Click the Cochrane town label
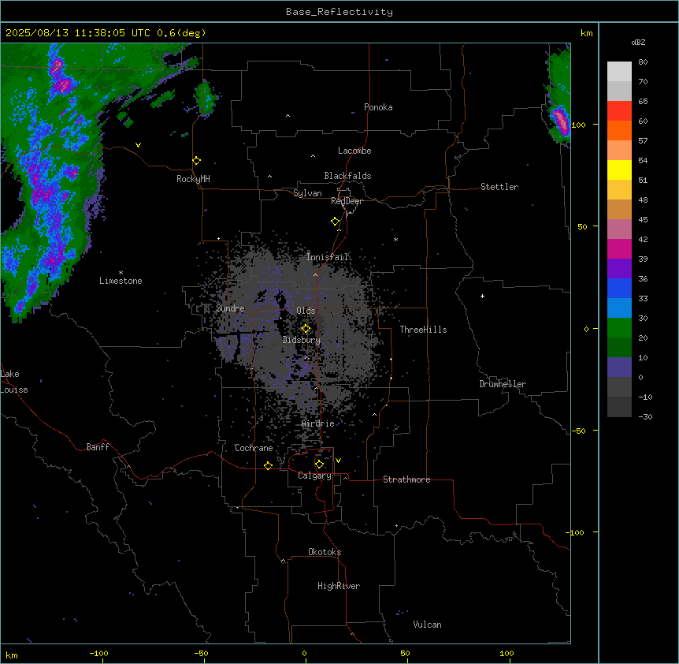Image resolution: width=679 pixels, height=664 pixels. tap(254, 448)
